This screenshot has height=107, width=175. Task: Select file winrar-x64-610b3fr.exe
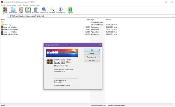pos(11,34)
